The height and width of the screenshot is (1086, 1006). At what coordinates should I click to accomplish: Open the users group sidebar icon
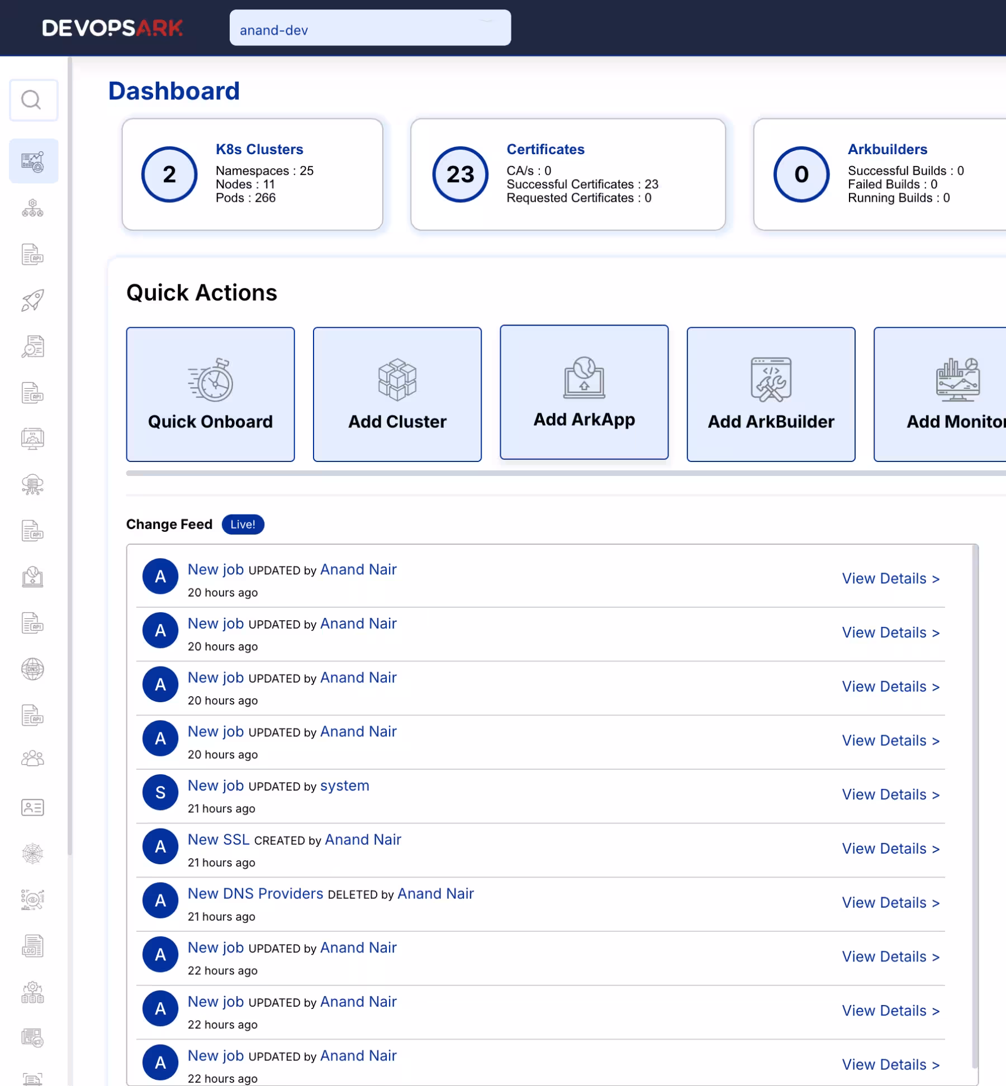click(32, 759)
